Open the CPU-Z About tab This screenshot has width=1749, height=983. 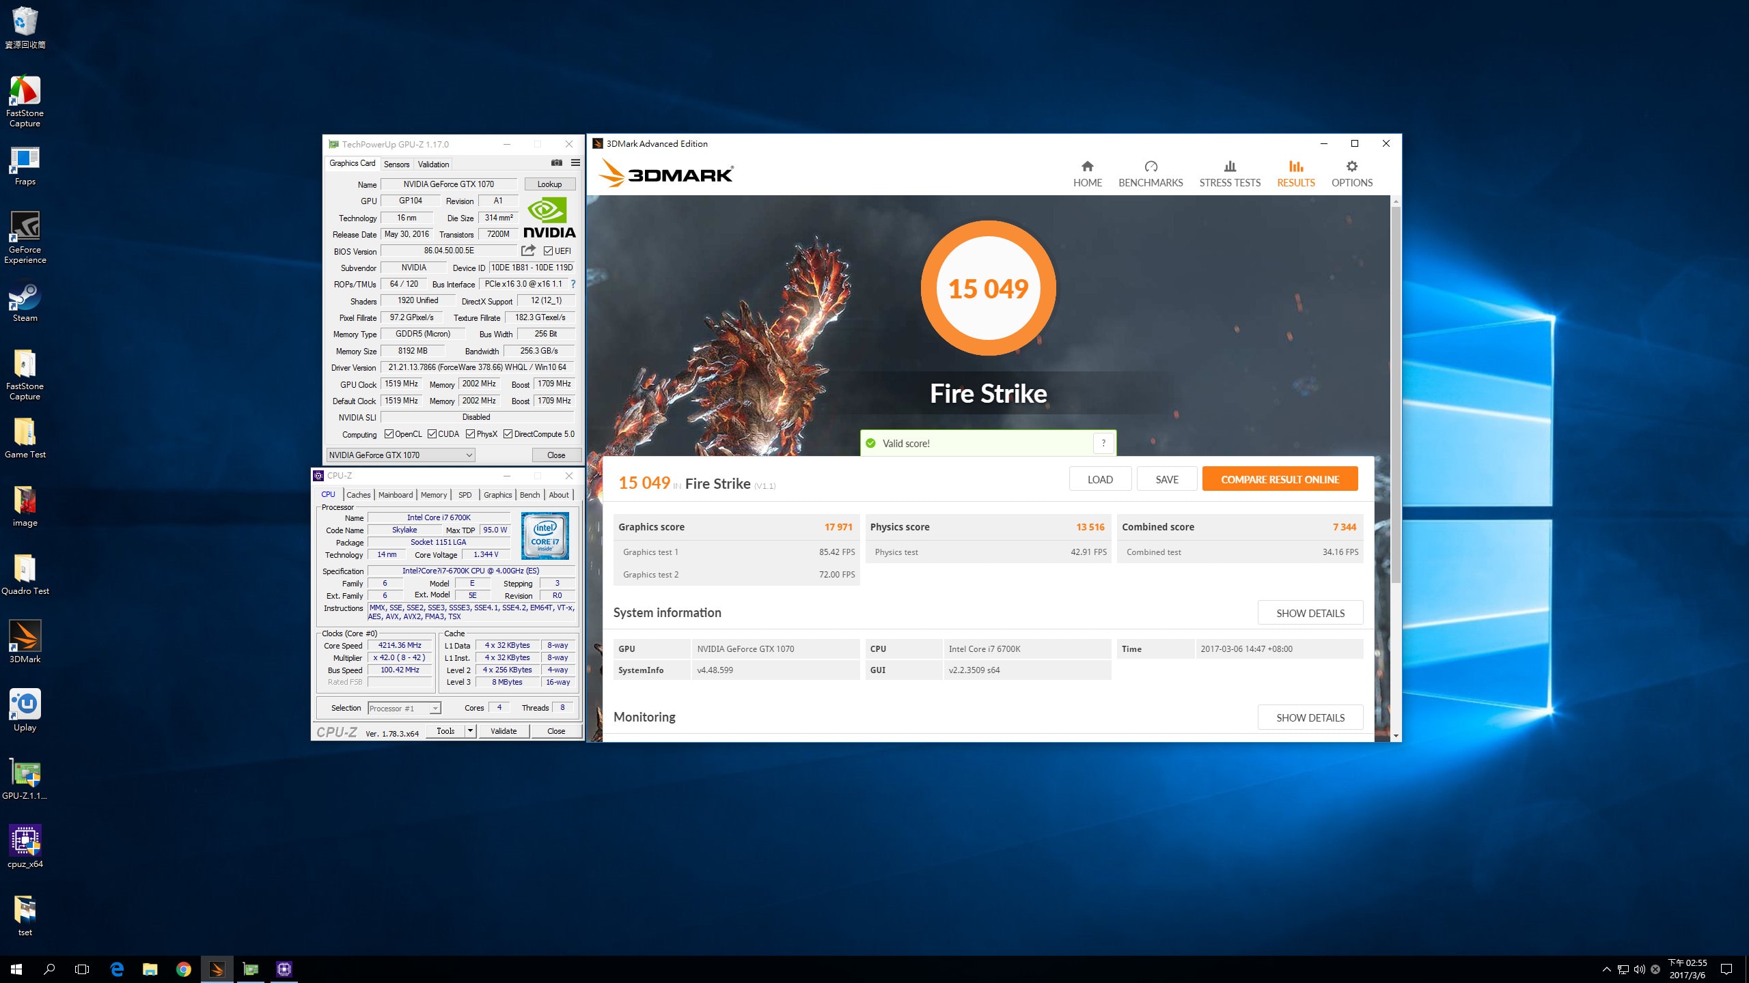click(559, 495)
